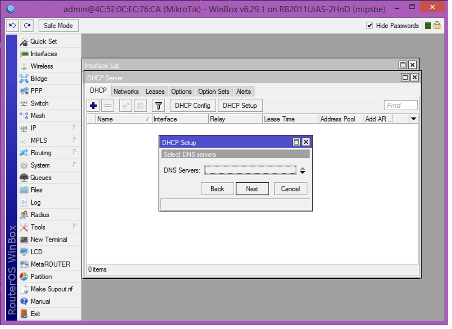The height and width of the screenshot is (329, 452).
Task: Click the redo arrow icon
Action: [x=28, y=25]
